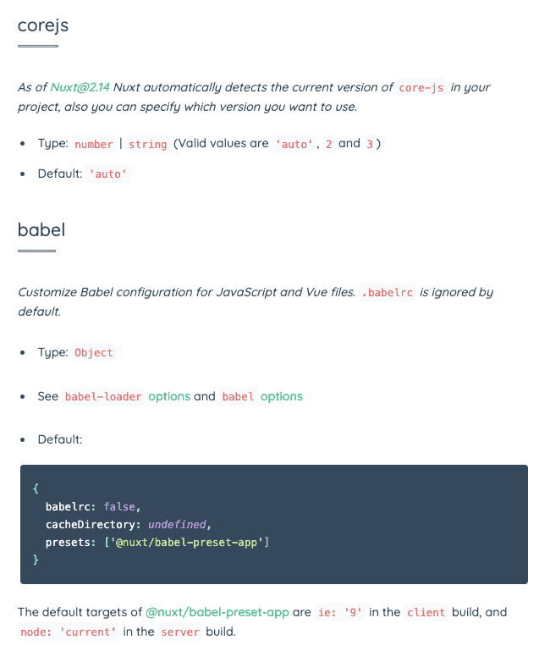Viewport: 550px width, 651px height.
Task: Click the Object type code tag
Action: pos(94,352)
